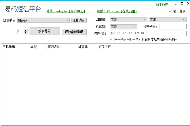The width and height of the screenshot is (190, 126).
Task: Click the 选择项目 button
Action: [x=79, y=20]
